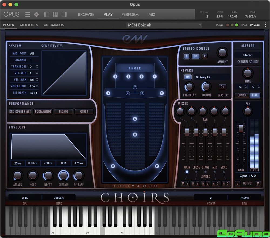Turn off the Reverb ON switch
Screen dimensions: 270x238
188,77
